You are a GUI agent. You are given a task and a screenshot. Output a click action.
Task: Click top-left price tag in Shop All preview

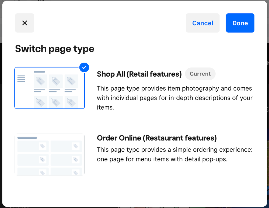(x=40, y=81)
